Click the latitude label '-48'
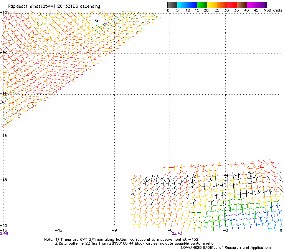This screenshot has width=284, height=250. [x=3, y=180]
